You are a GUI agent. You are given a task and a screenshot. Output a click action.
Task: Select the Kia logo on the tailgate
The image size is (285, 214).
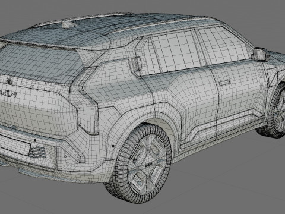click(8, 95)
